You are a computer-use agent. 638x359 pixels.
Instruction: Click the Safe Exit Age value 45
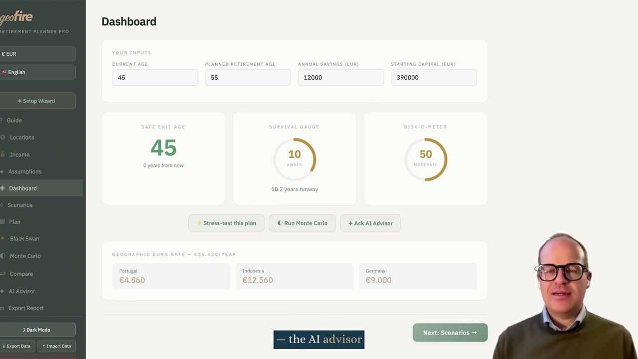pyautogui.click(x=163, y=148)
